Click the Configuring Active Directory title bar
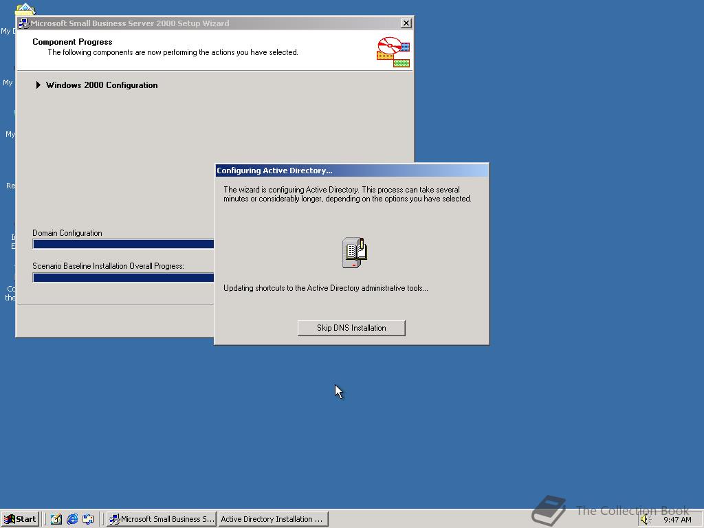This screenshot has height=528, width=704. click(x=351, y=170)
